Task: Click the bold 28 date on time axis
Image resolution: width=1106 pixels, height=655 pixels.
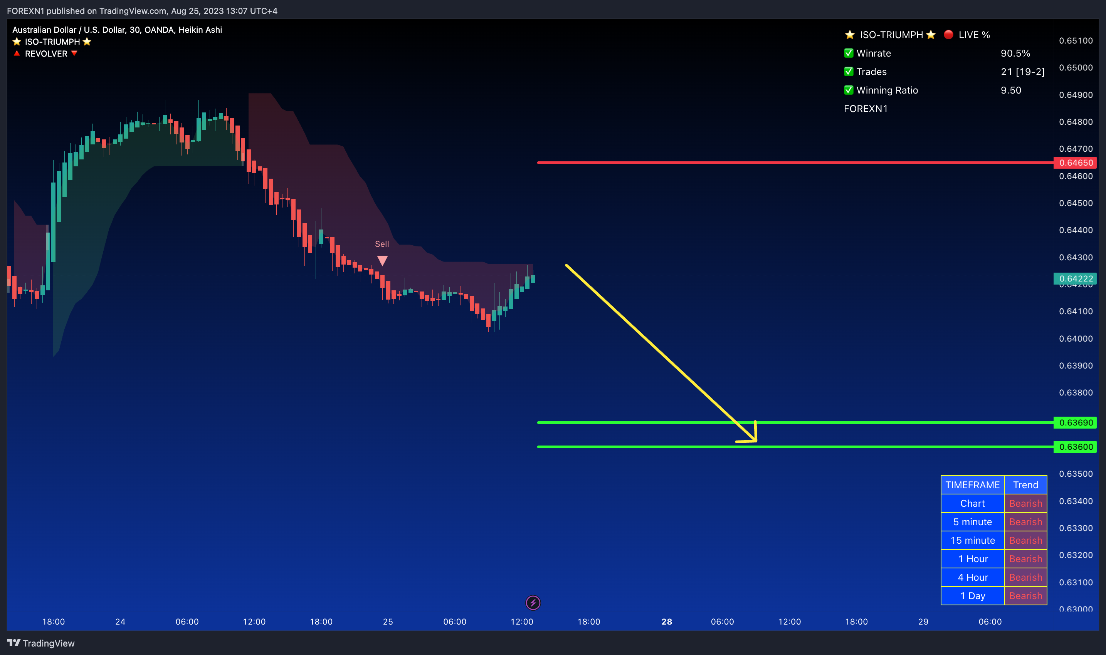Action: click(667, 621)
